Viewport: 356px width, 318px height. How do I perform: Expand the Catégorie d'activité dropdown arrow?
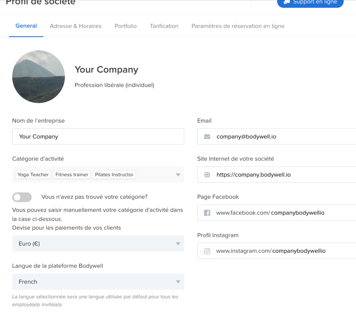click(x=178, y=175)
